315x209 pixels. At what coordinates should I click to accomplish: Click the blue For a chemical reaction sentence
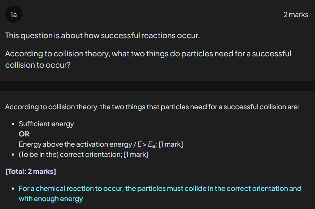click(x=160, y=188)
